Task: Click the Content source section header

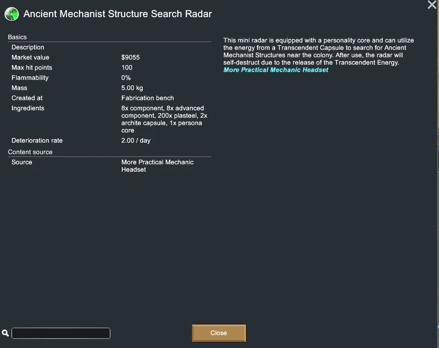Action: (30, 152)
